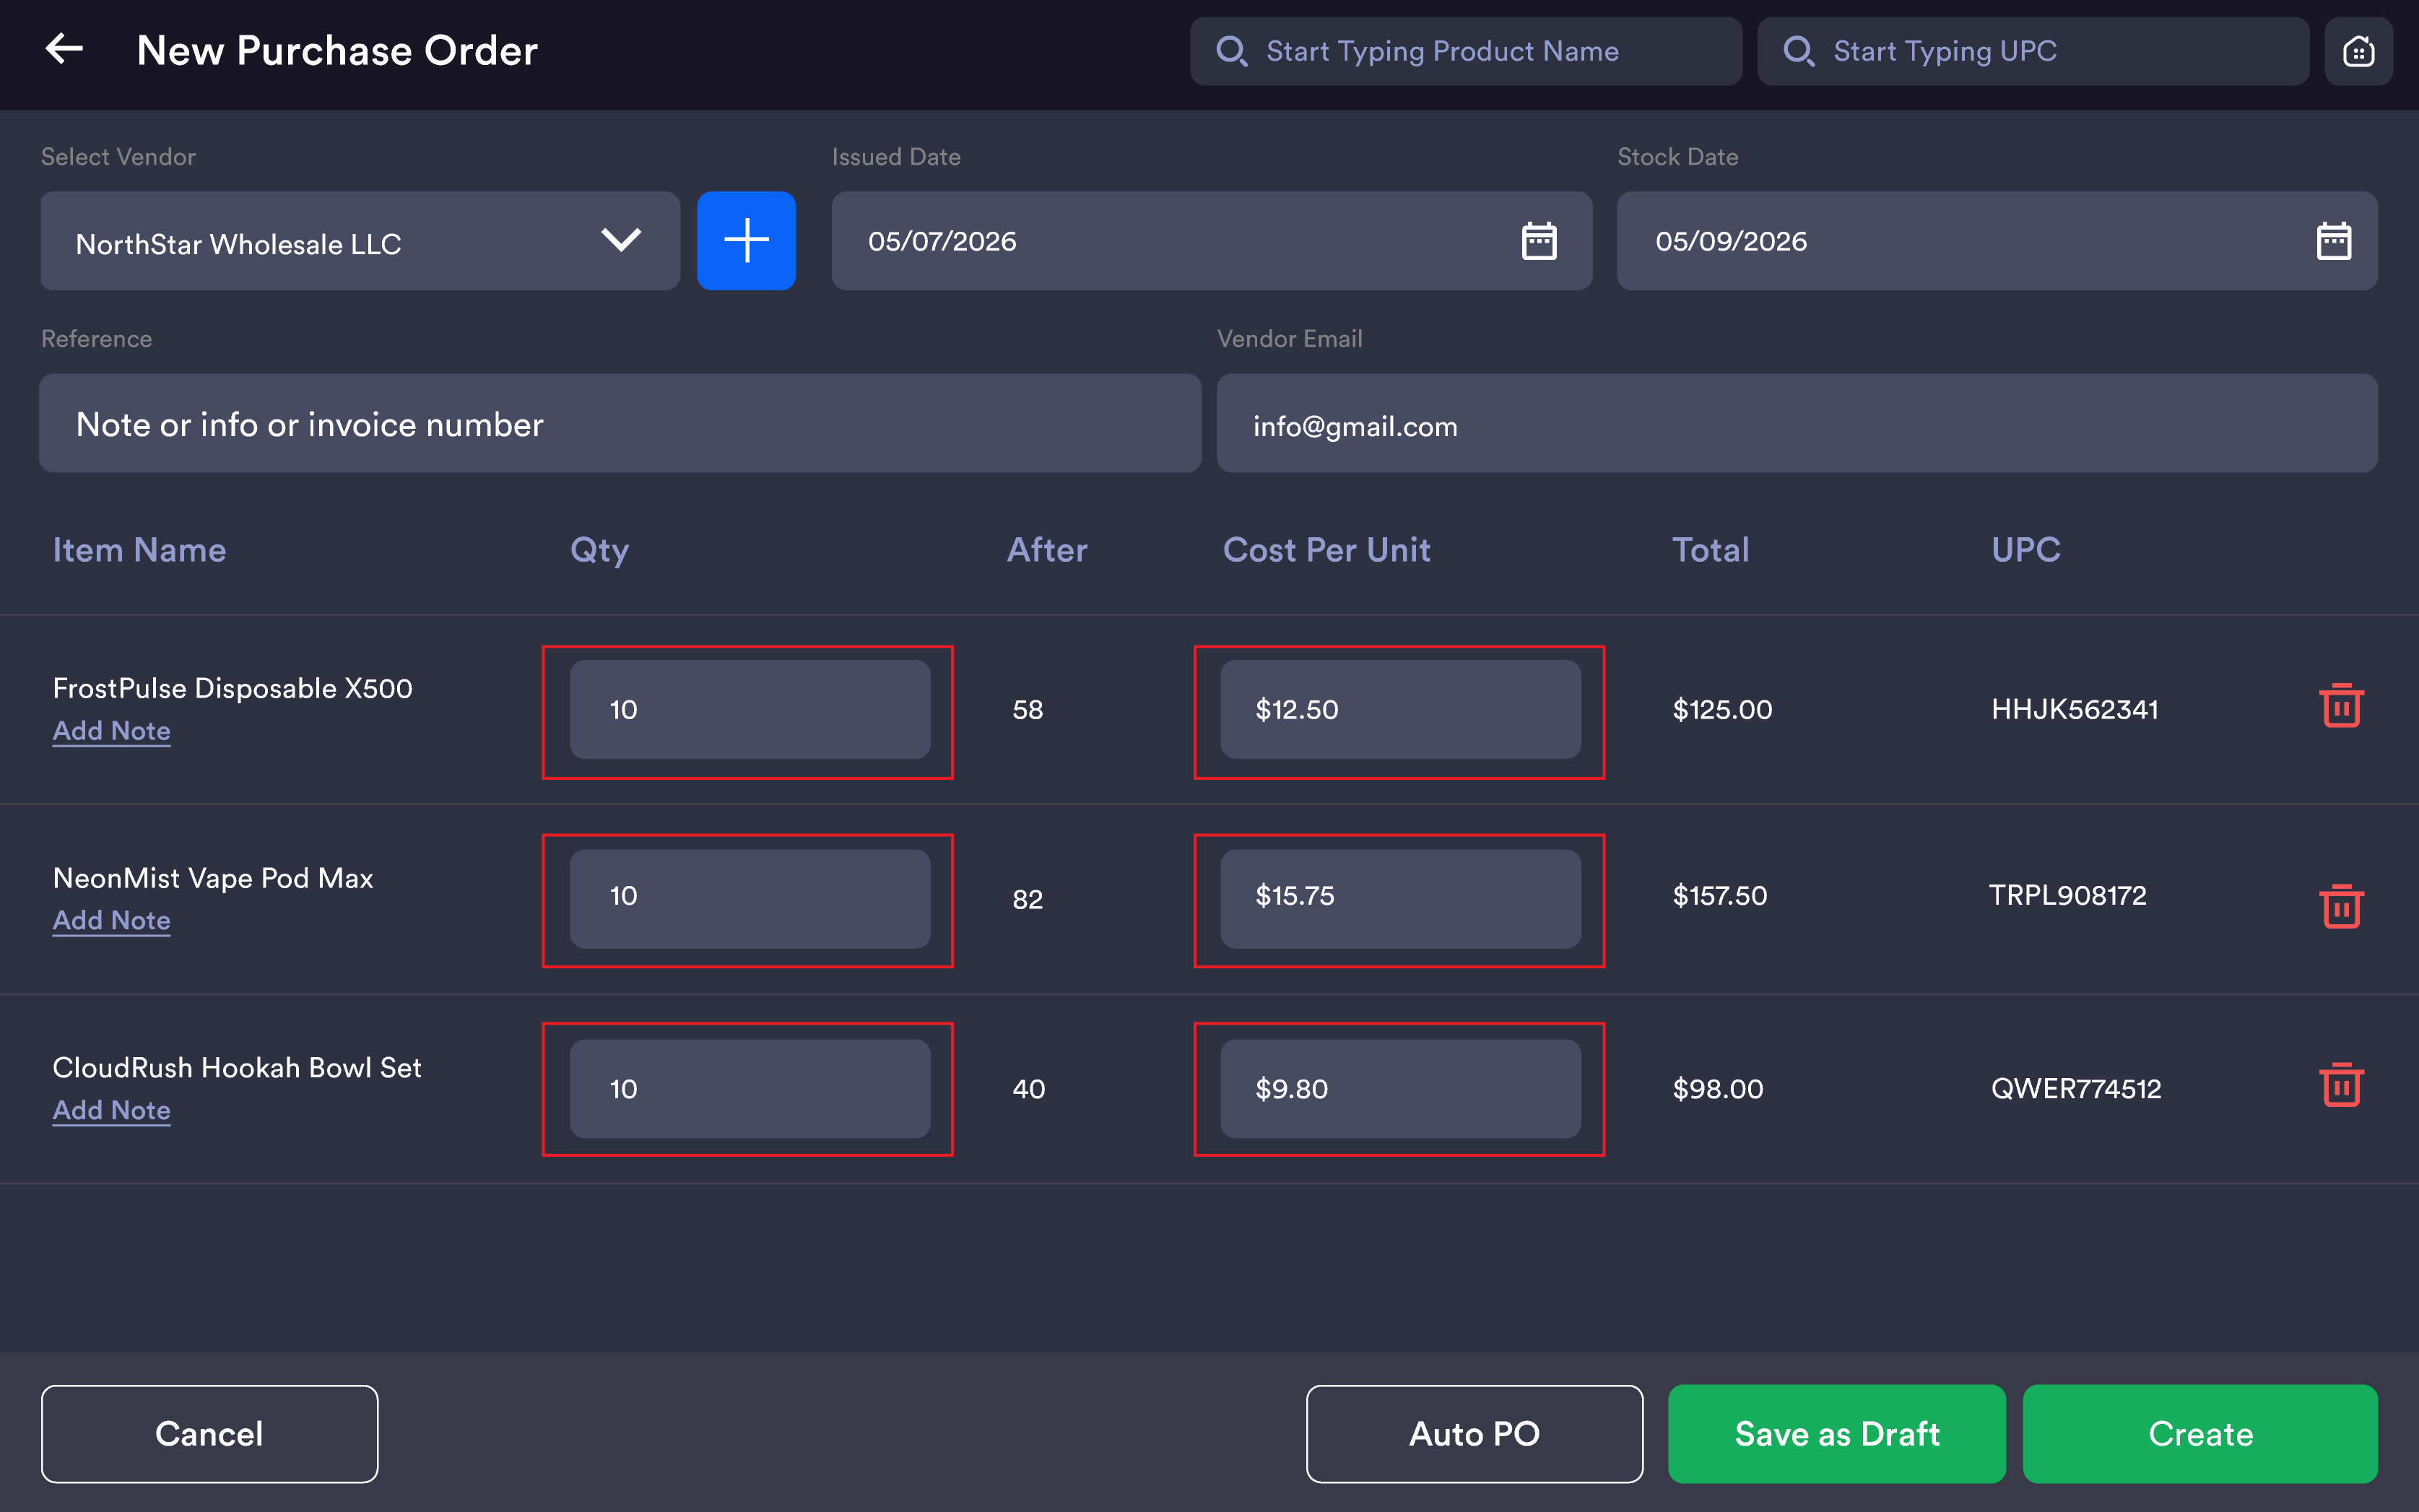Click the After stock value 58
This screenshot has width=2419, height=1512.
click(x=1028, y=709)
